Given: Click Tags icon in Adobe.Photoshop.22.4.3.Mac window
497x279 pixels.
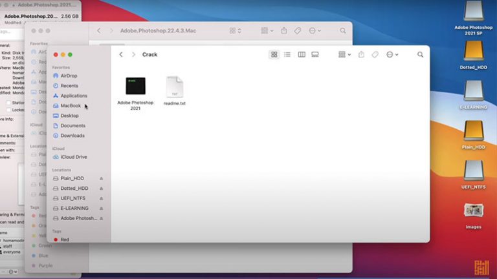Looking at the screenshot, I should coord(297,31).
